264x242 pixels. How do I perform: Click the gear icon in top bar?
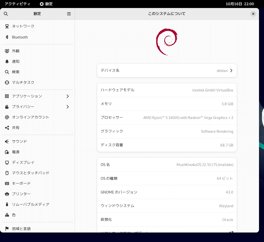click(42, 4)
